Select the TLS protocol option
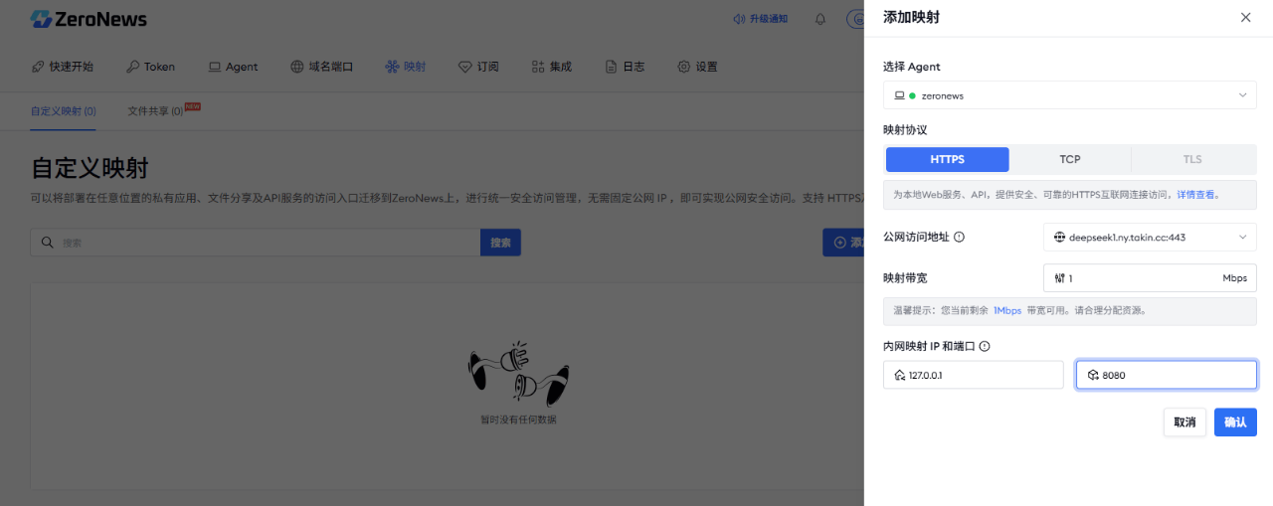This screenshot has height=506, width=1273. (1192, 159)
